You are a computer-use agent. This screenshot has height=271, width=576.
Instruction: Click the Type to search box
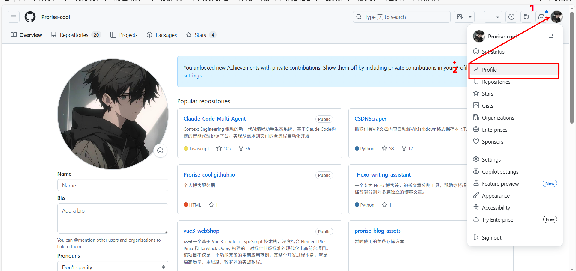tap(401, 17)
